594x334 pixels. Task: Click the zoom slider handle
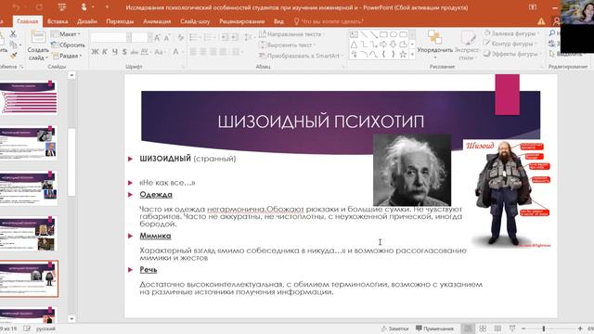click(544, 328)
